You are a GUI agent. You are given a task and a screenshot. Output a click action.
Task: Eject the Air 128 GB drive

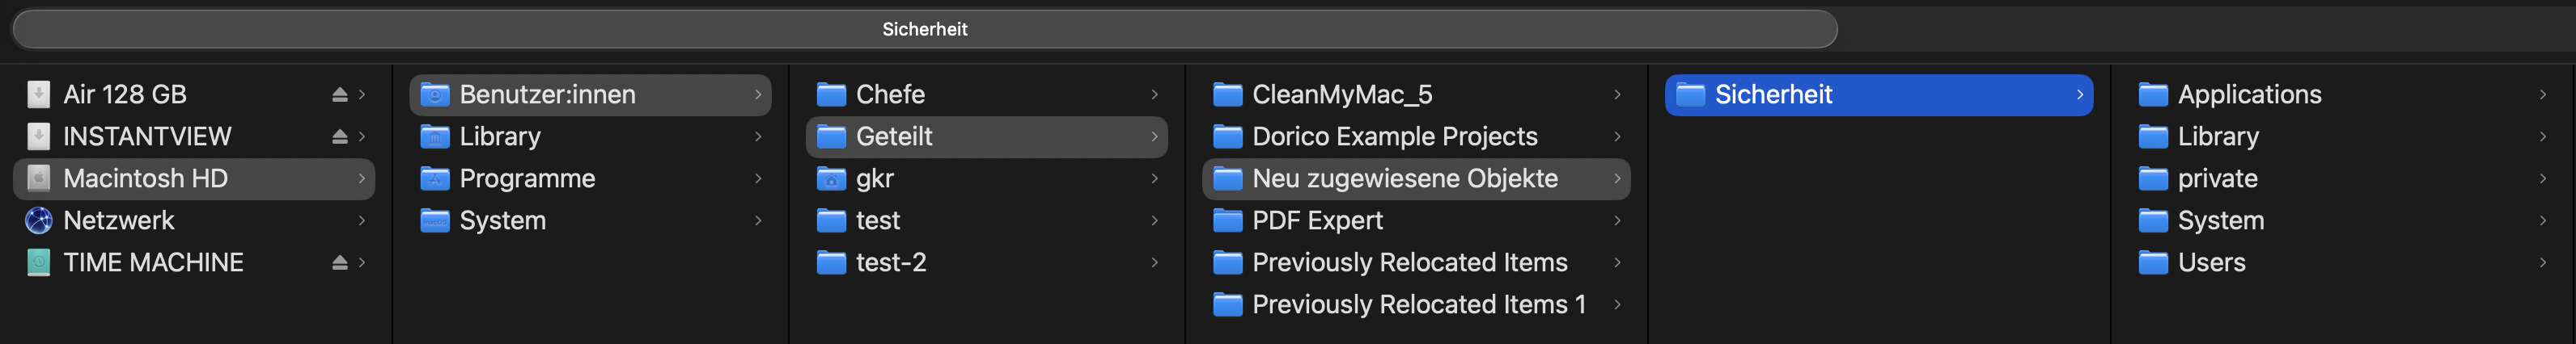point(339,94)
